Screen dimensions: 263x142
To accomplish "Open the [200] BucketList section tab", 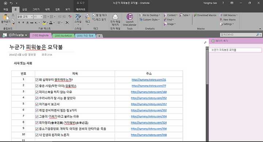I will click(63, 36).
